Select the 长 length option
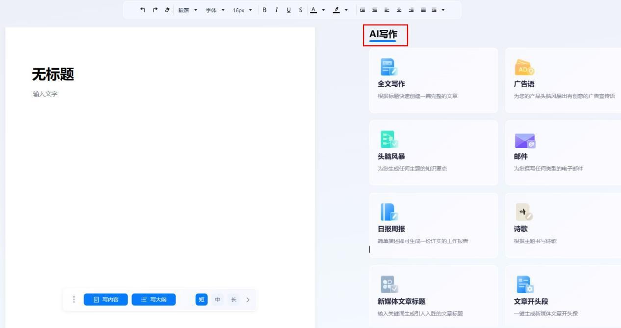The image size is (621, 328). click(233, 300)
